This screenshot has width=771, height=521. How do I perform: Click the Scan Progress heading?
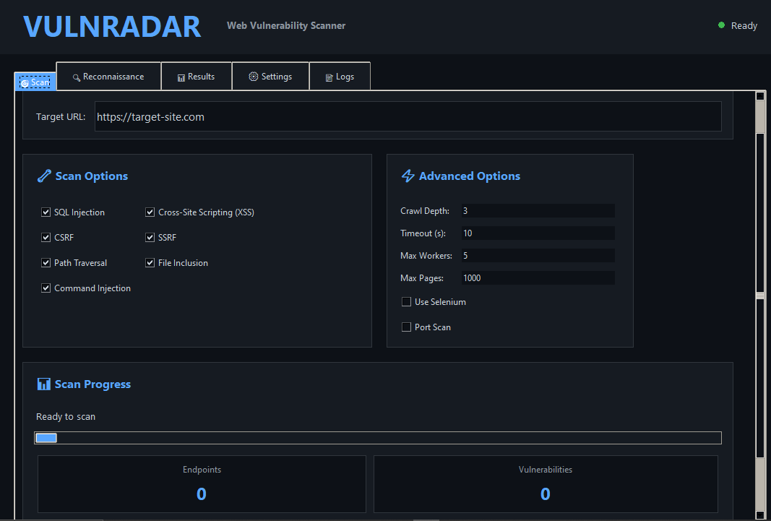tap(92, 384)
